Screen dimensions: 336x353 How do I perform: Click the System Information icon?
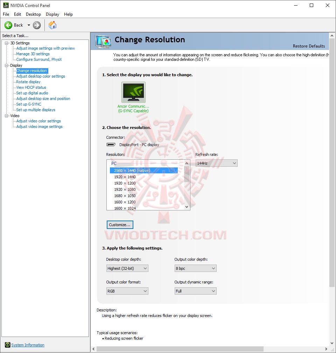pyautogui.click(x=7, y=345)
